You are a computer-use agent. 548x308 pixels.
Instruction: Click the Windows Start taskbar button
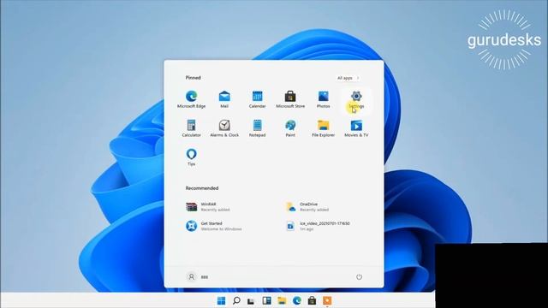221,300
